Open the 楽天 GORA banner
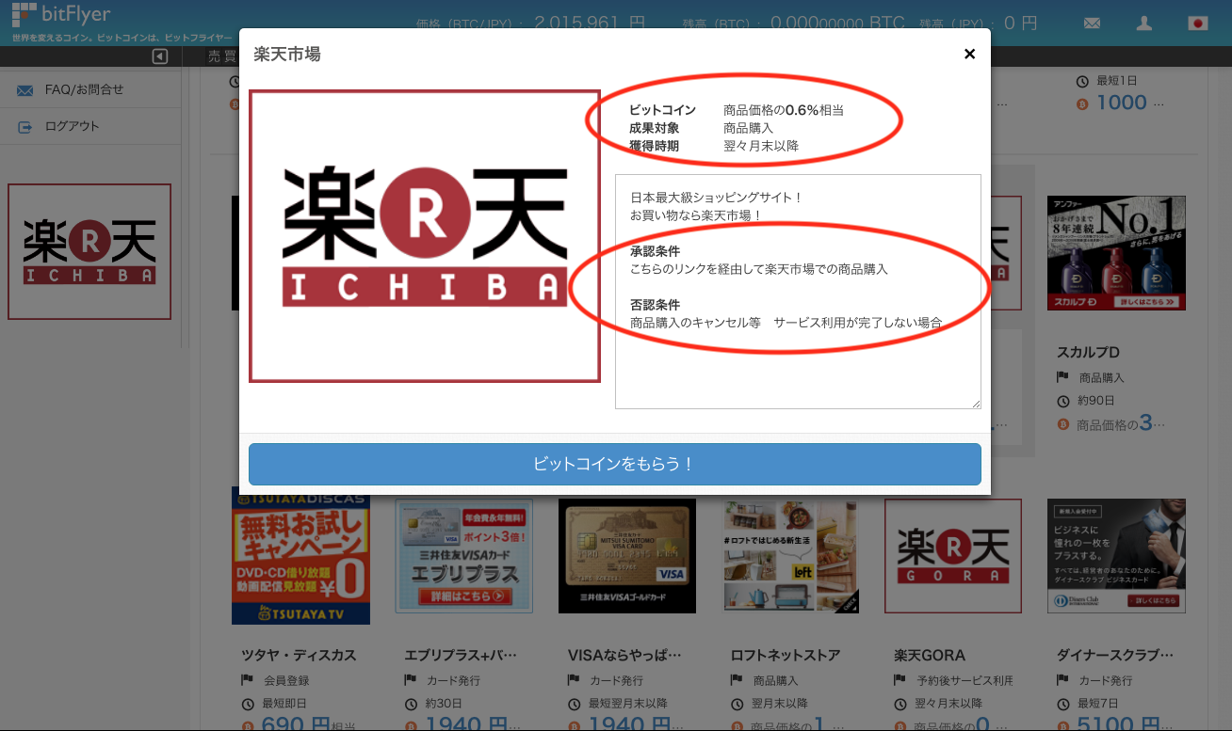Viewport: 1232px width, 731px height. (x=953, y=556)
